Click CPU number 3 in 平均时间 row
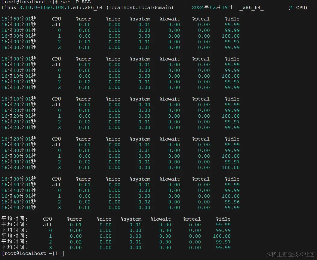The width and height of the screenshot is (317, 260). pos(50,247)
